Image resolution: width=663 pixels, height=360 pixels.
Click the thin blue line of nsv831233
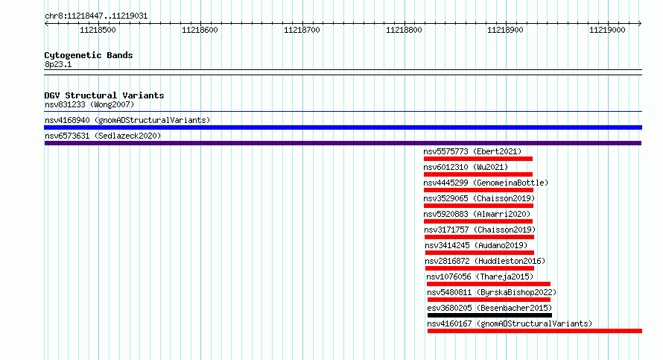click(343, 112)
